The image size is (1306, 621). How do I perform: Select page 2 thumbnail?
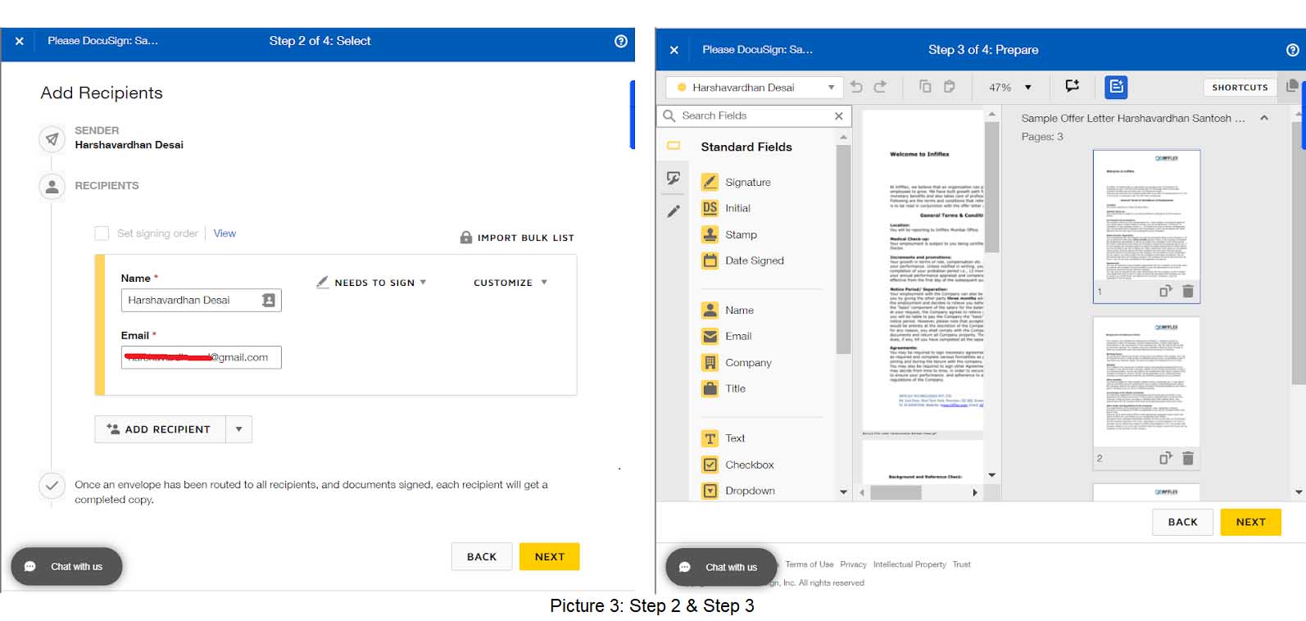coord(1146,392)
